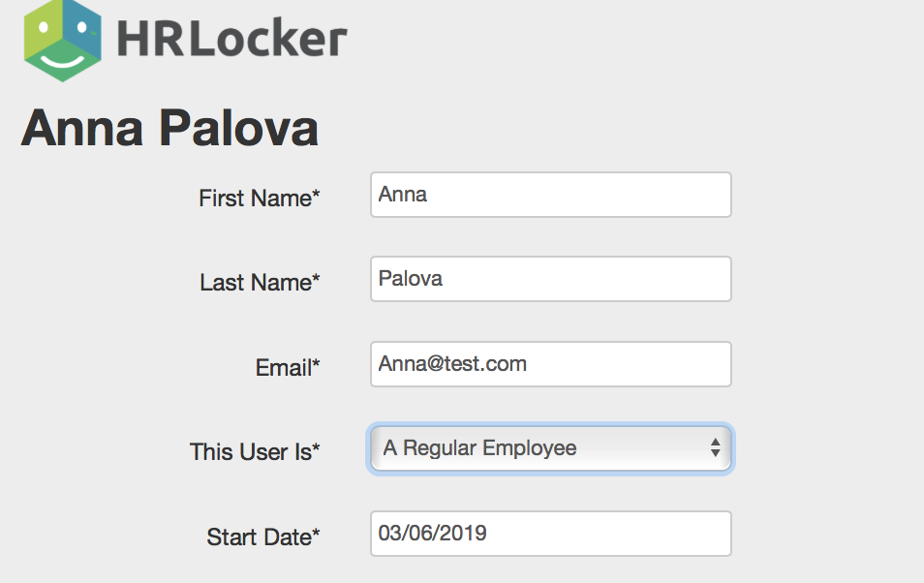Viewport: 924px width, 583px height.
Task: Click the First Name label
Action: tap(259, 199)
